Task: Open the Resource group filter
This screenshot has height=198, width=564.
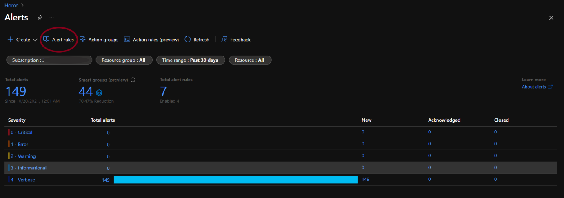Action: click(124, 60)
